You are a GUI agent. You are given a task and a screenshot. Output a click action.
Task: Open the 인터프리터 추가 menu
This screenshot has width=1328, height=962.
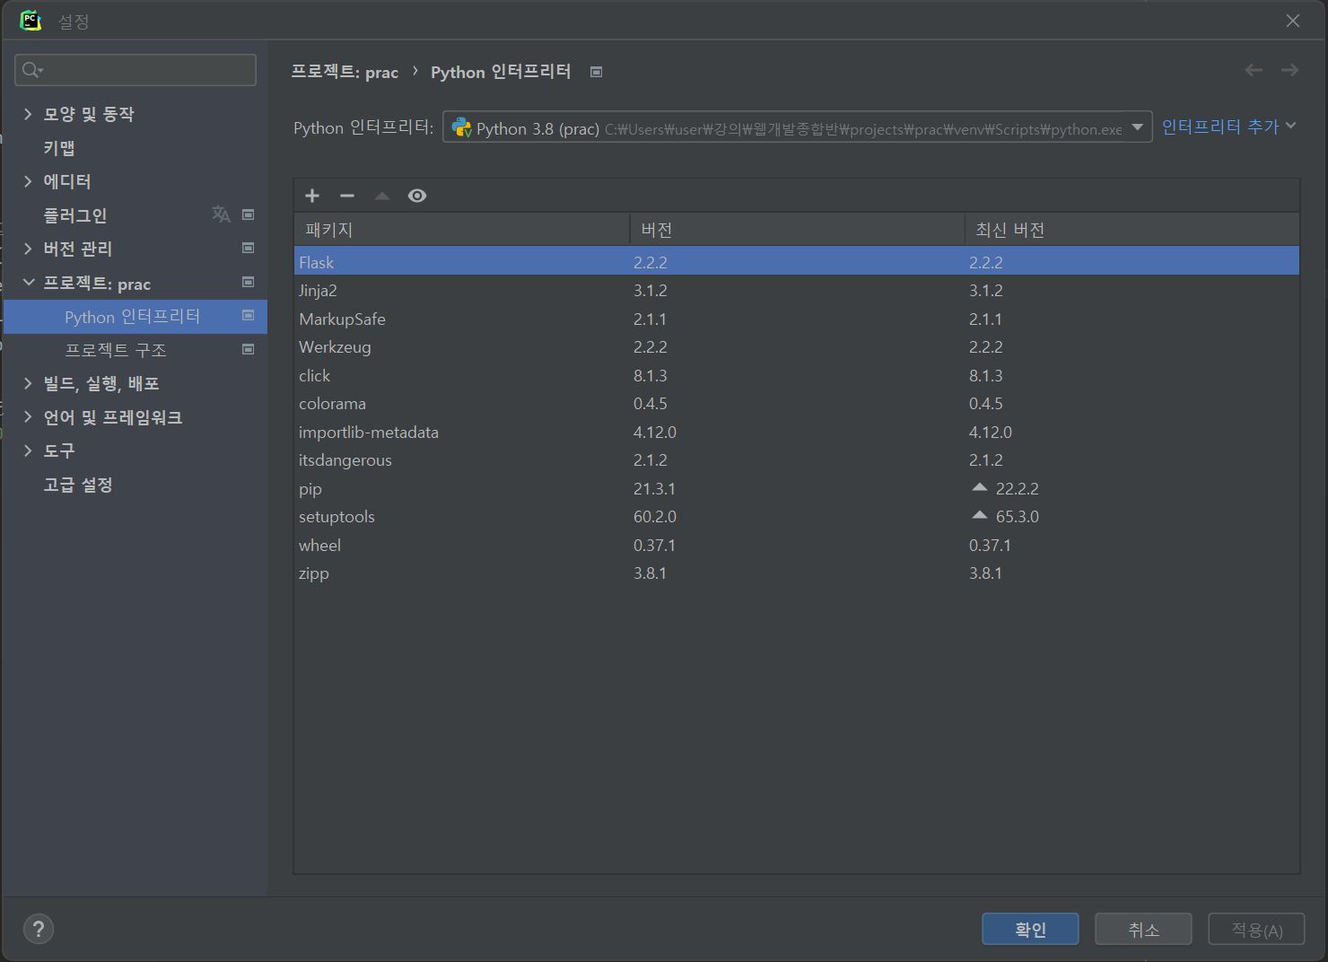coord(1228,127)
